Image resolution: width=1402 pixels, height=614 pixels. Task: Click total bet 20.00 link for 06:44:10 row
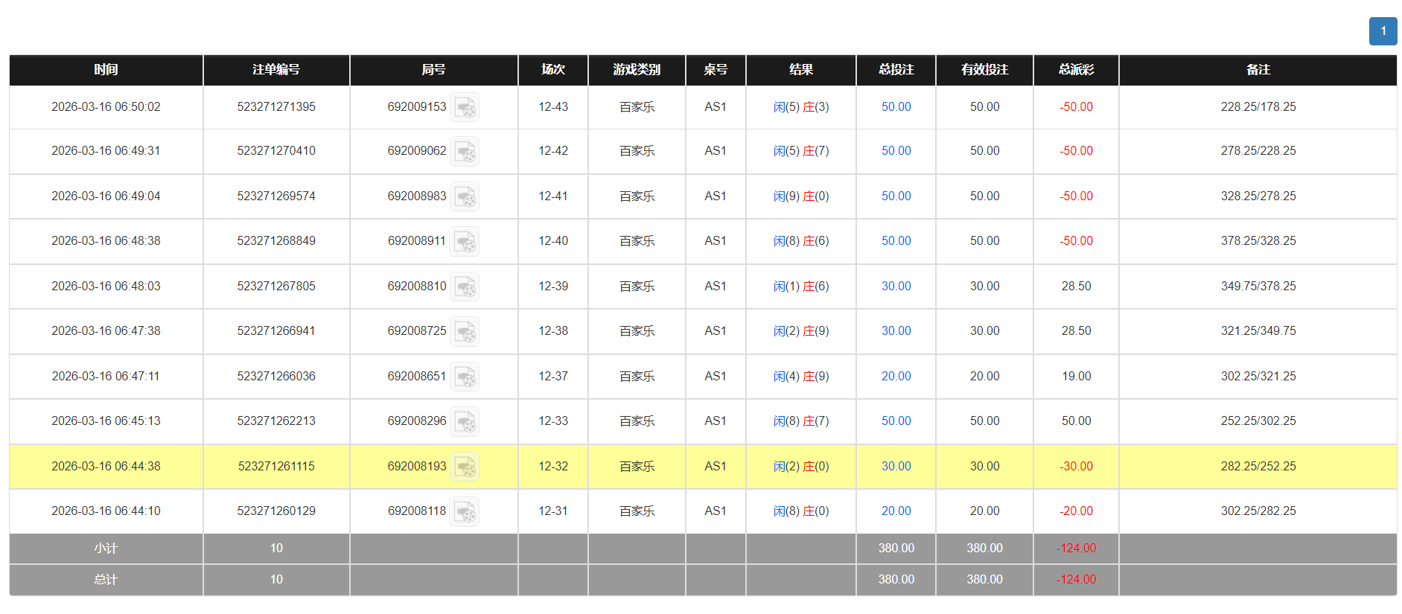(x=896, y=511)
